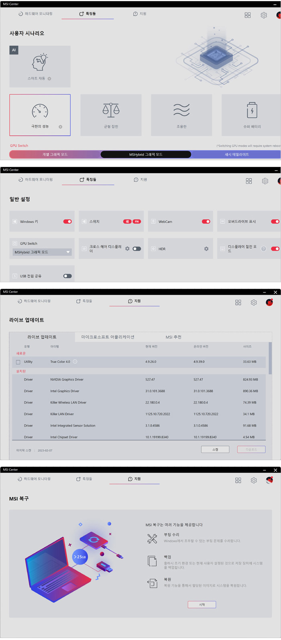Choose the 슈퍼 배터리 scenario

(251, 115)
